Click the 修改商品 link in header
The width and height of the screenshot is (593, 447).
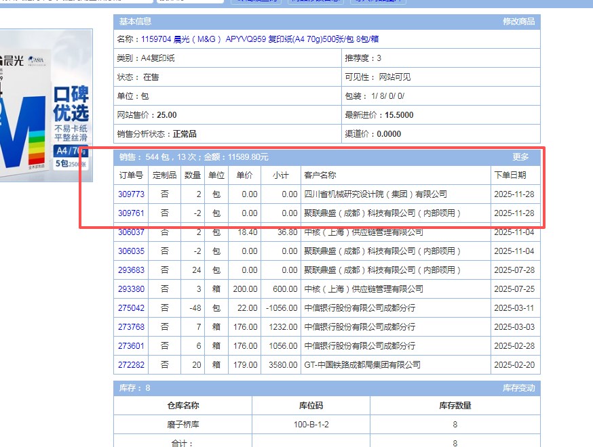click(x=518, y=22)
